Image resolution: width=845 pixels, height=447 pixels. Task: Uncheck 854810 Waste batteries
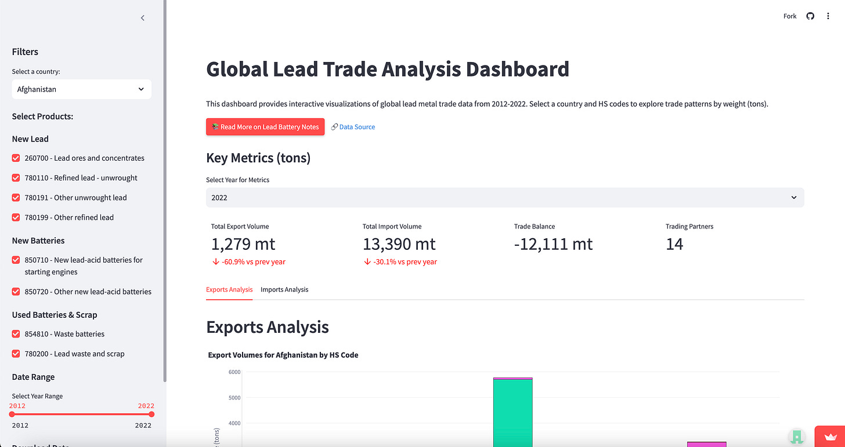coord(16,334)
